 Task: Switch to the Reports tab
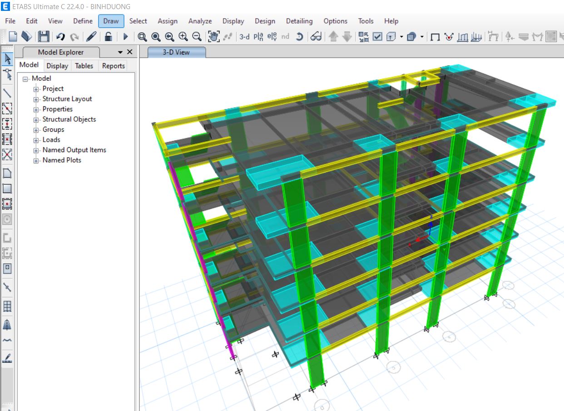(x=114, y=66)
